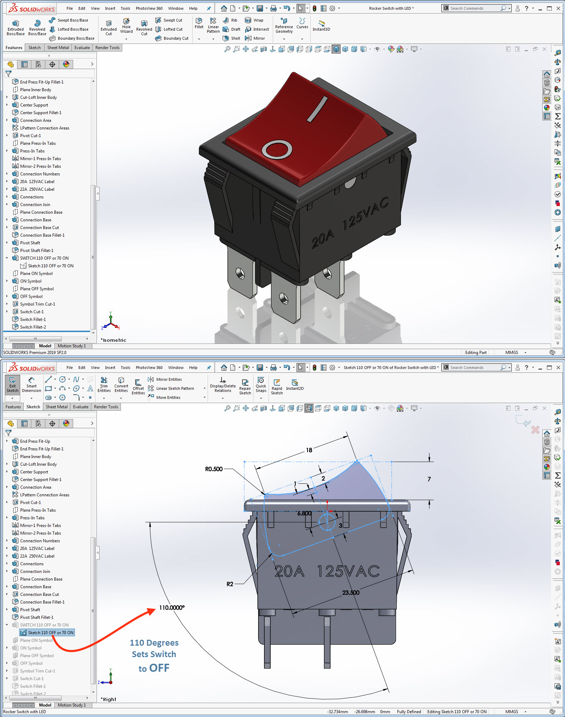Click the red X cancel-sketch corner icon
The width and height of the screenshot is (565, 717).
click(x=535, y=430)
